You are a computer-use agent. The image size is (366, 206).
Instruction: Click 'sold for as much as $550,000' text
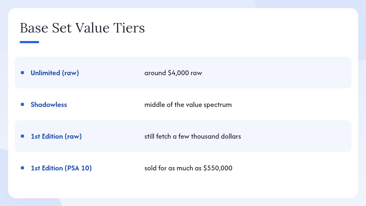pos(188,168)
